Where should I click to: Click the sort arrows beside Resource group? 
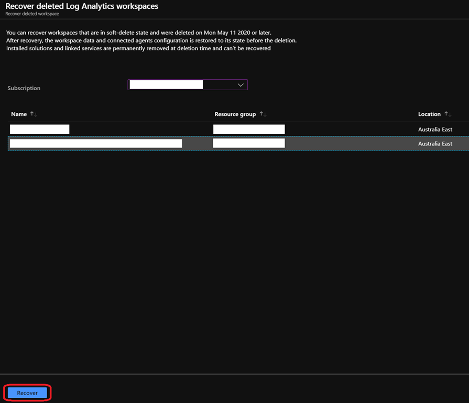coord(263,114)
